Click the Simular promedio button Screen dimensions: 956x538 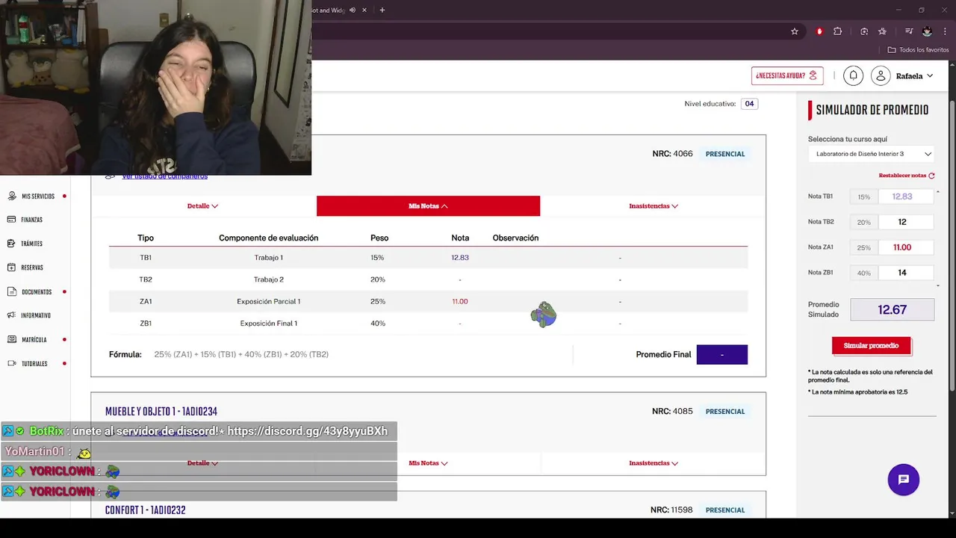(x=871, y=346)
